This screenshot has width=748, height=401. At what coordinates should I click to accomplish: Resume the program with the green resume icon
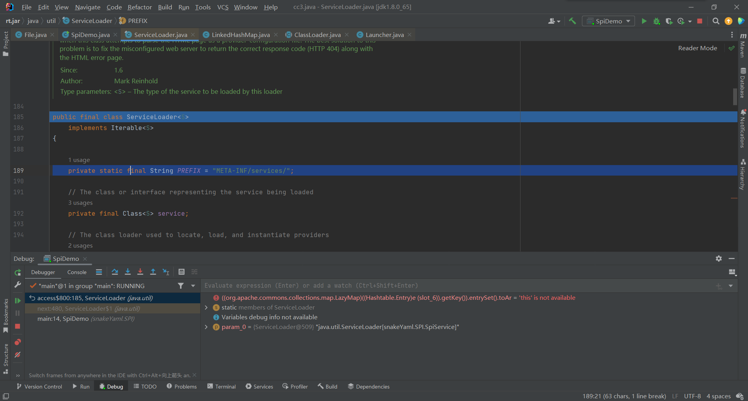(18, 301)
